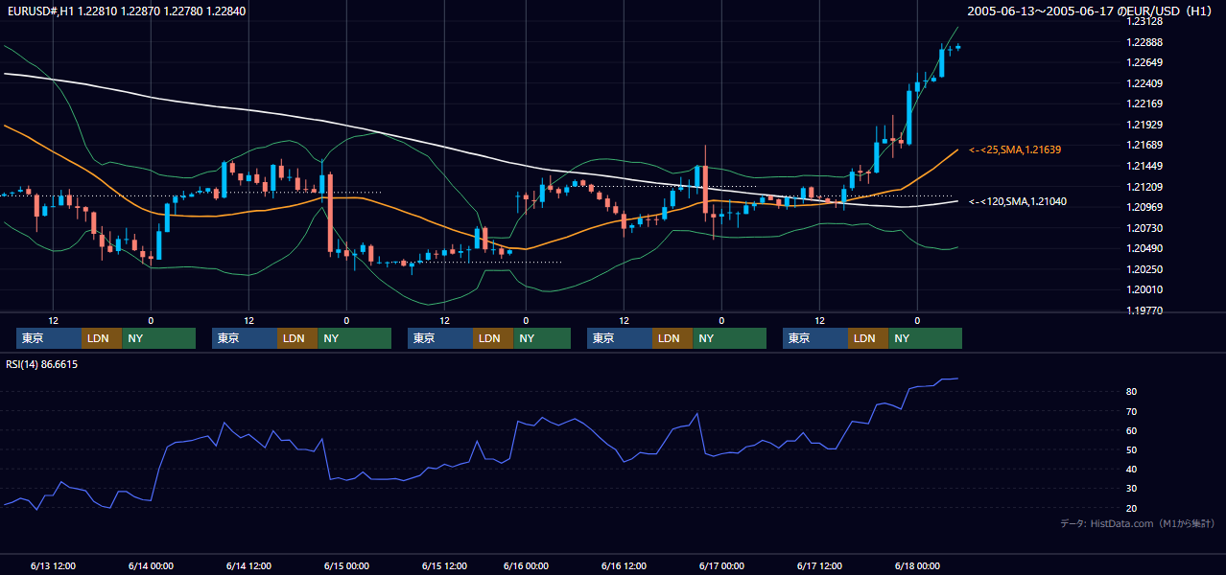
Task: Click price axis value 1.20730
Action: 1143,228
